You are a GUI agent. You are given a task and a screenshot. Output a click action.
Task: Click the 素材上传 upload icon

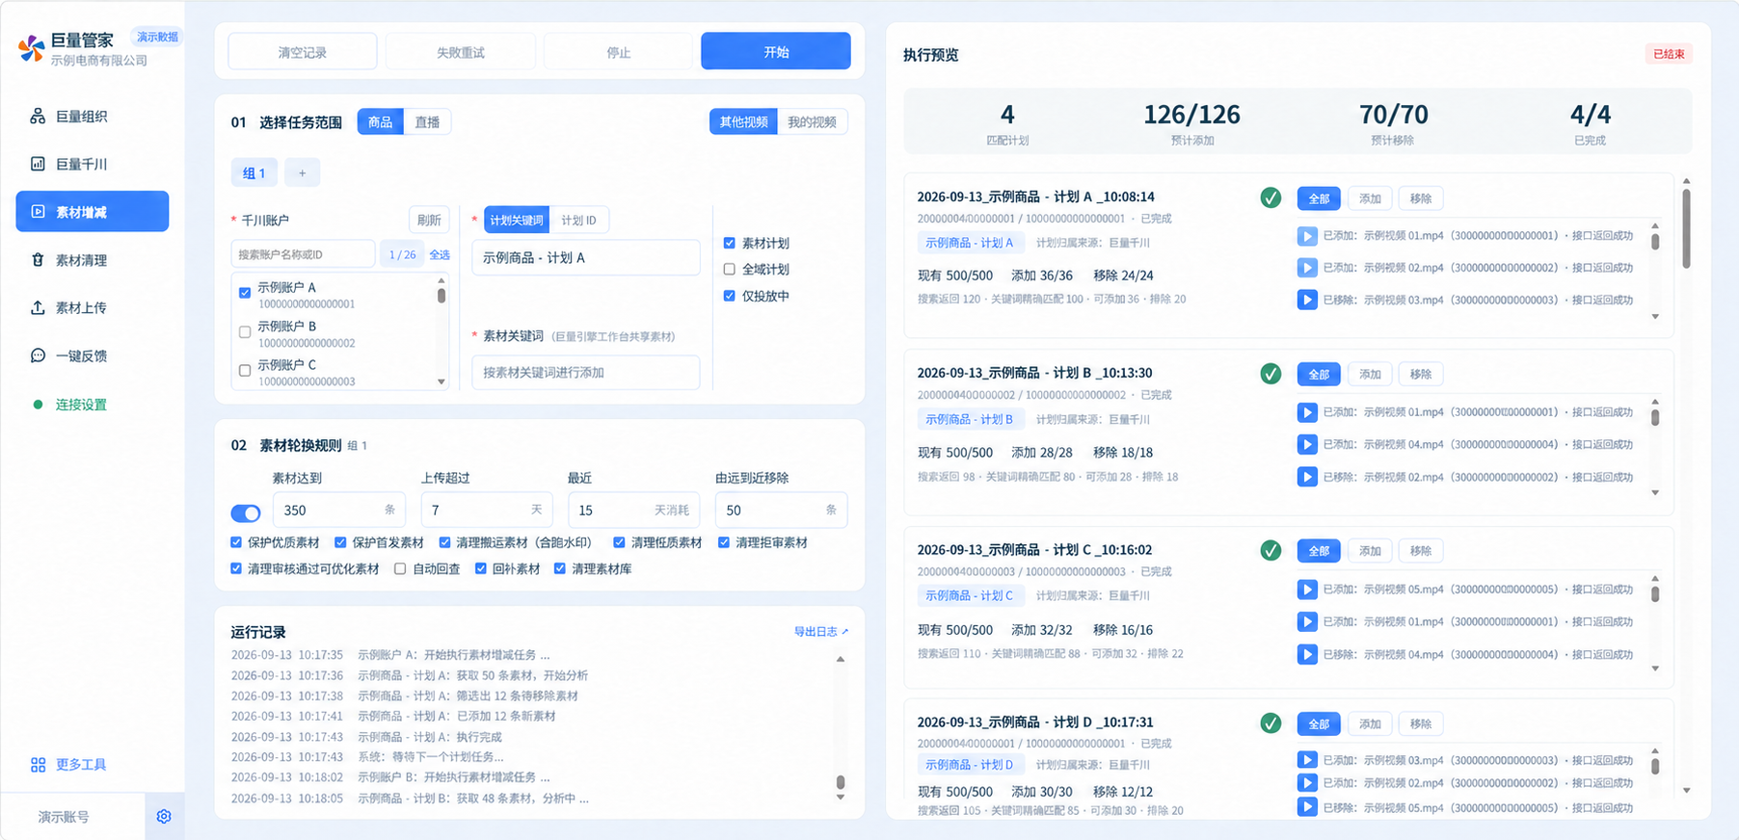[38, 308]
